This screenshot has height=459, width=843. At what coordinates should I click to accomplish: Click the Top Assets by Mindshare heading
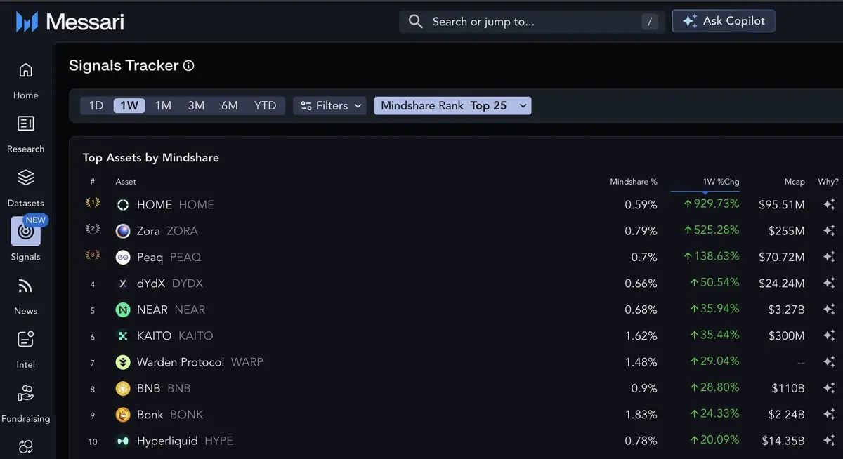tap(151, 157)
